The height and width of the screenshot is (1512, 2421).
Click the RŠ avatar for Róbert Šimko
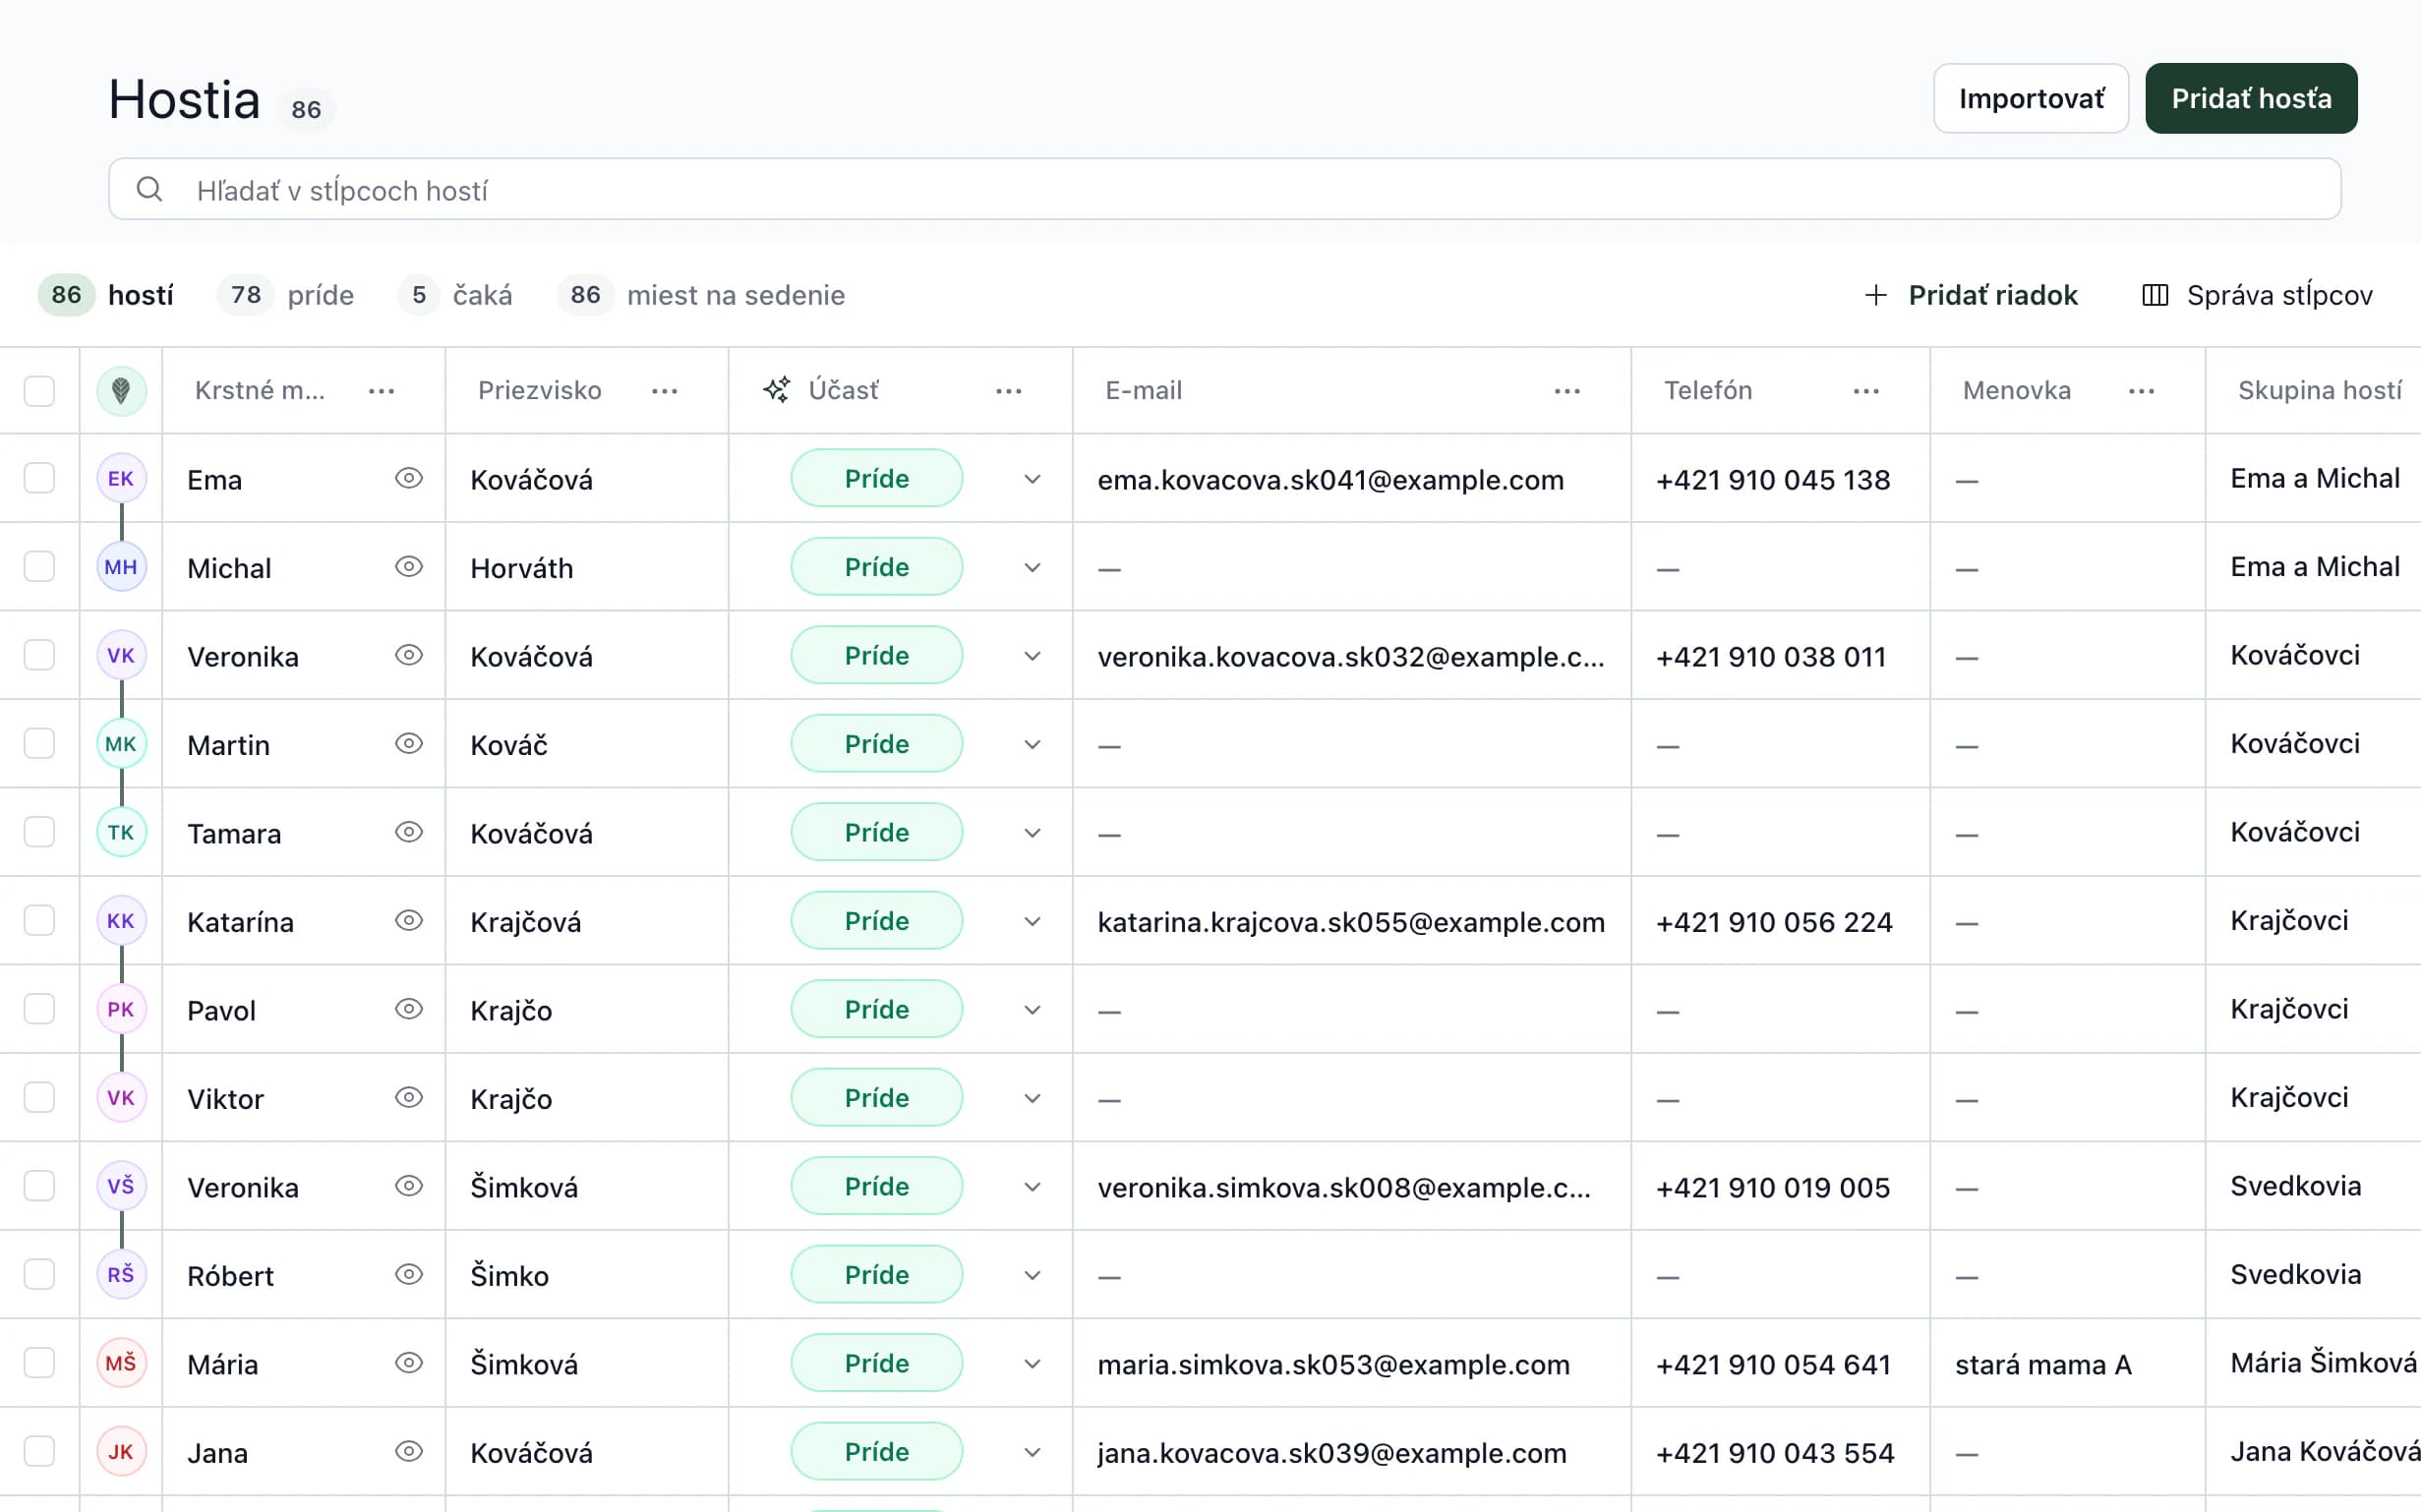[x=121, y=1274]
